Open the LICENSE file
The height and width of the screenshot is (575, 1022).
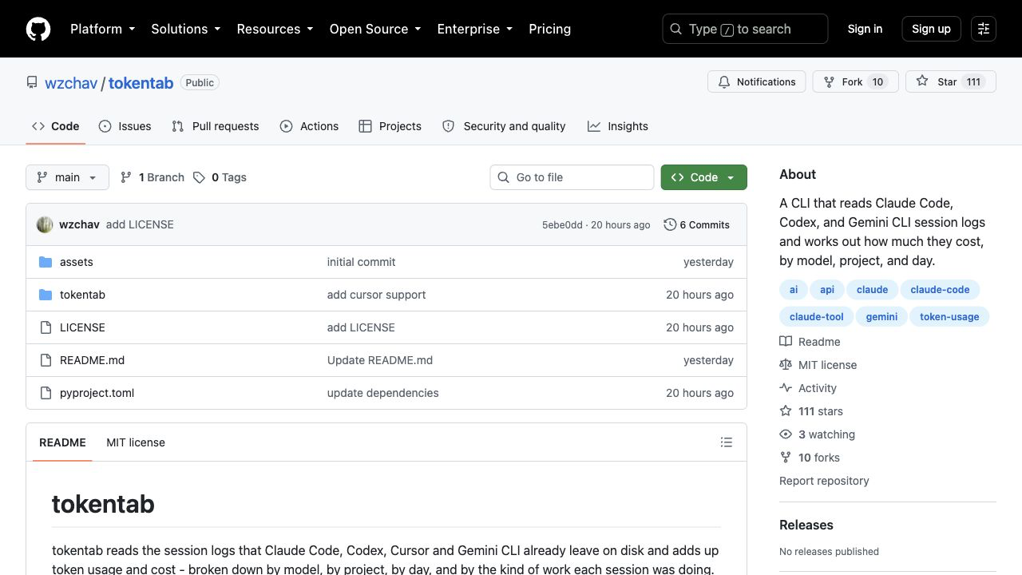click(82, 327)
